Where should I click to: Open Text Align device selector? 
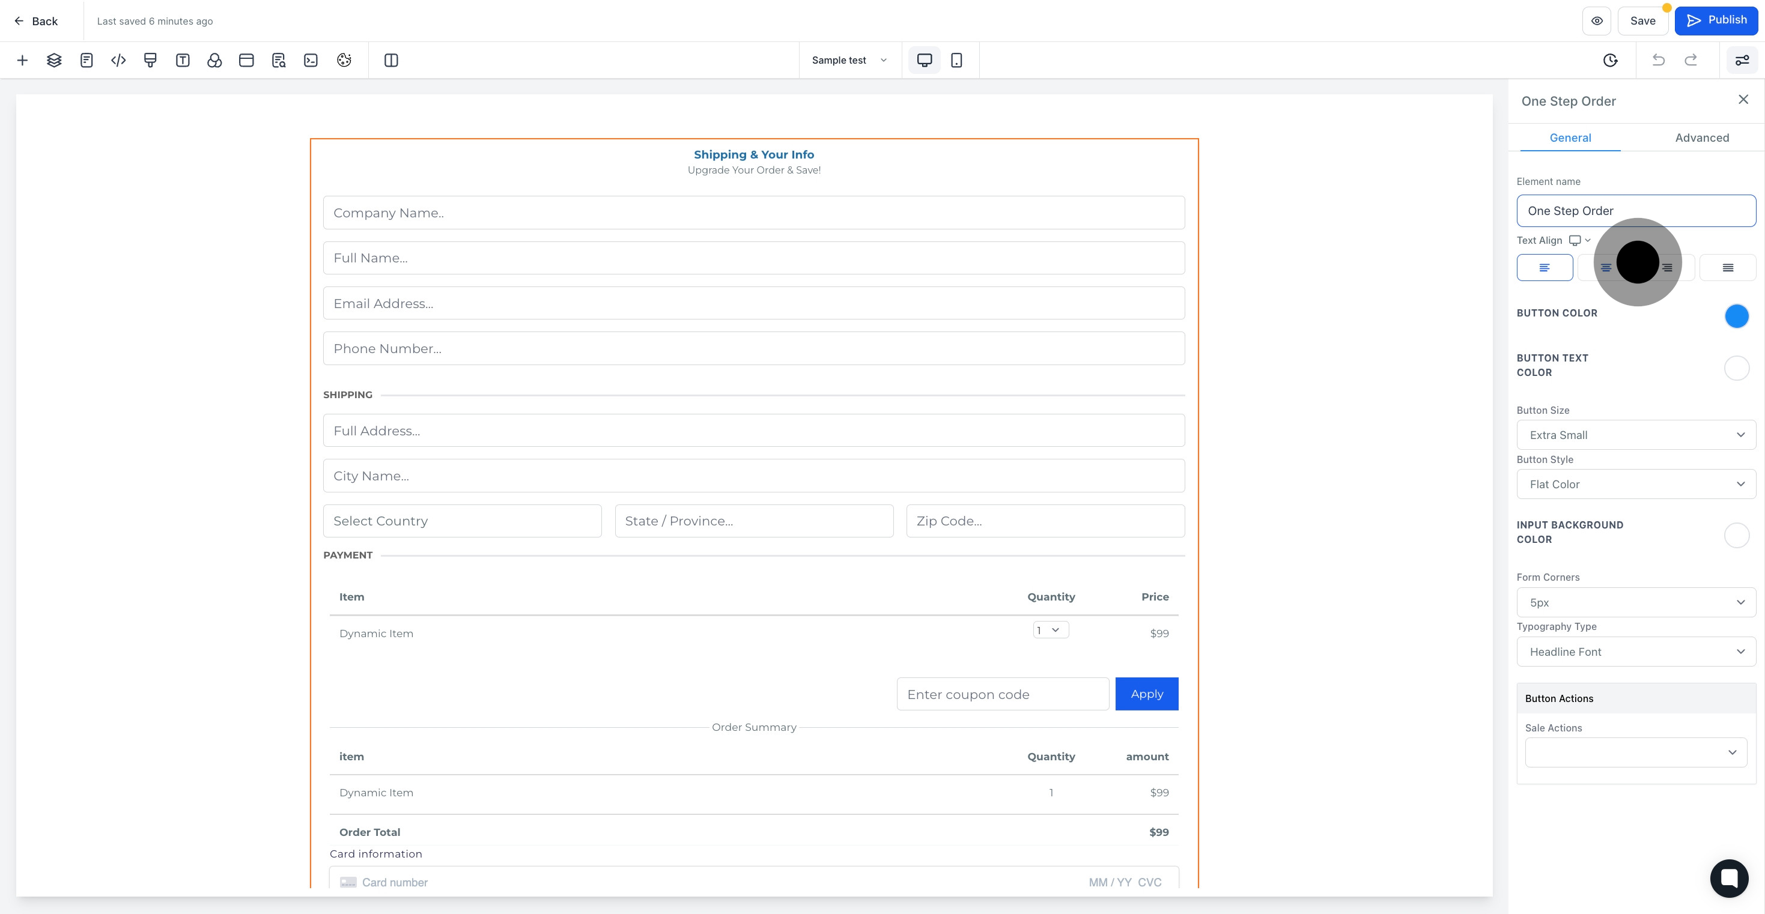click(x=1579, y=240)
